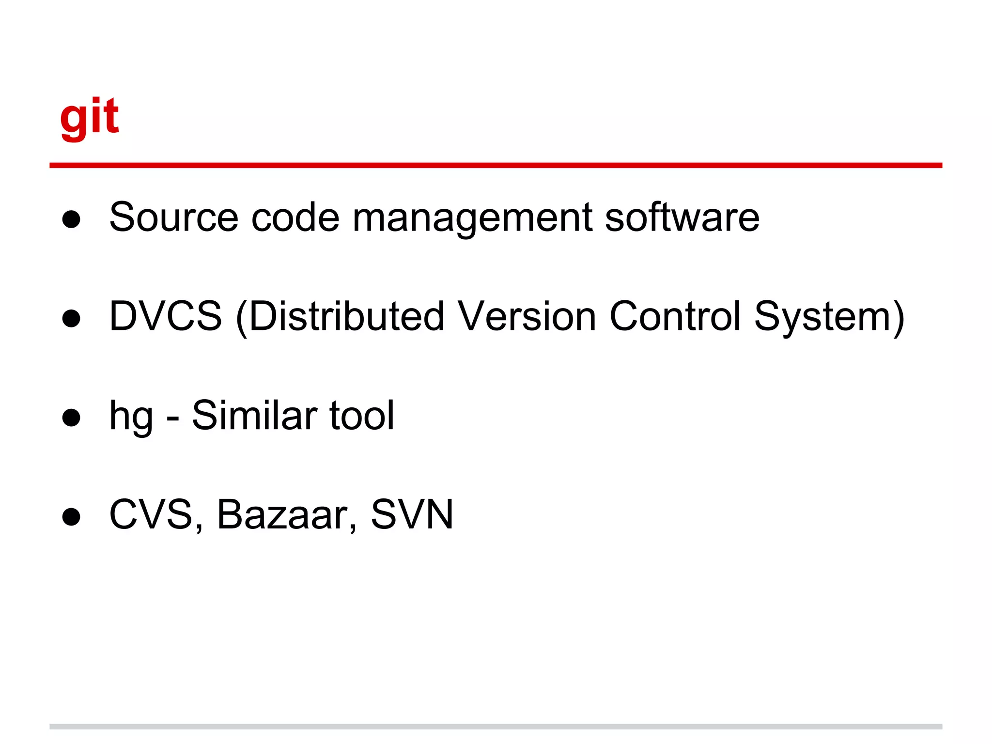This screenshot has height=744, width=992.
Task: Click the 'SVN' text
Action: (412, 514)
